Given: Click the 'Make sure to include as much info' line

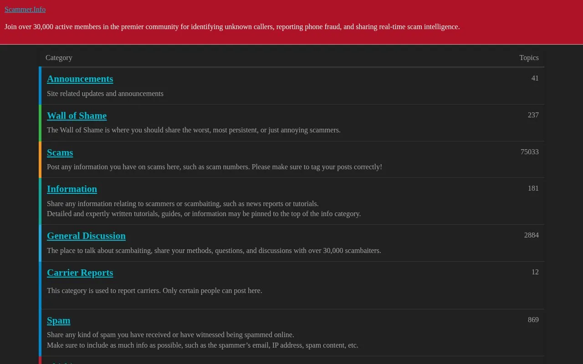Looking at the screenshot, I should click(203, 345).
